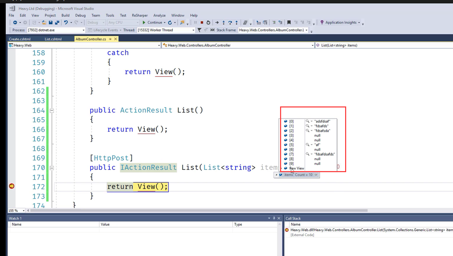Viewport: 453px width, 256px height.
Task: Open the List(List<string> items) member dropdown
Action: pos(384,45)
